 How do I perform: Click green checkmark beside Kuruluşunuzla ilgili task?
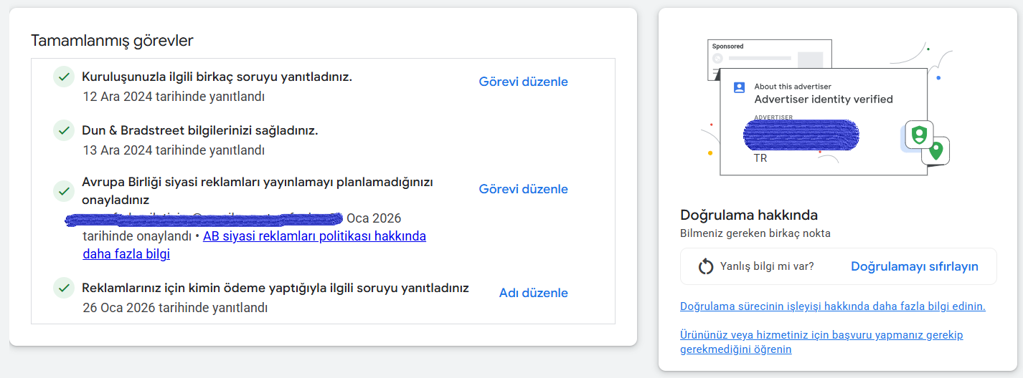(x=65, y=77)
